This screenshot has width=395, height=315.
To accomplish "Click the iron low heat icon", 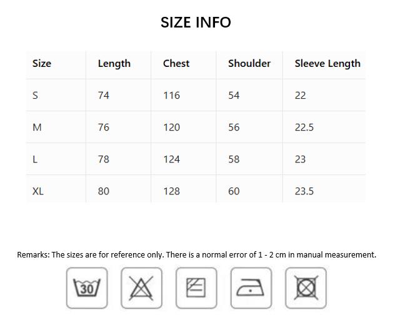I will [251, 288].
